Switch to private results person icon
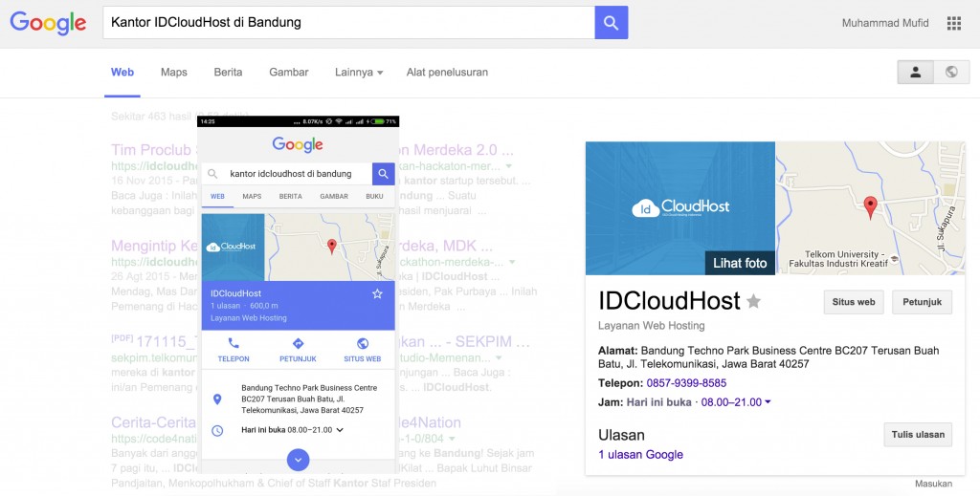 (916, 73)
